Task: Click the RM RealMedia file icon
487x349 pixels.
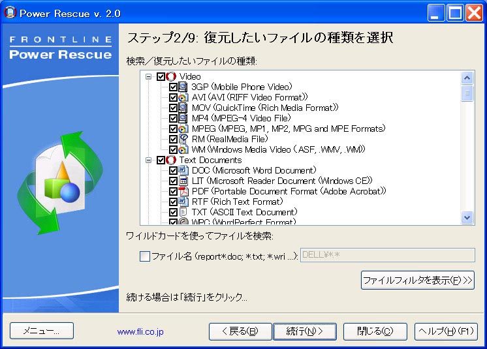Action: (183, 139)
